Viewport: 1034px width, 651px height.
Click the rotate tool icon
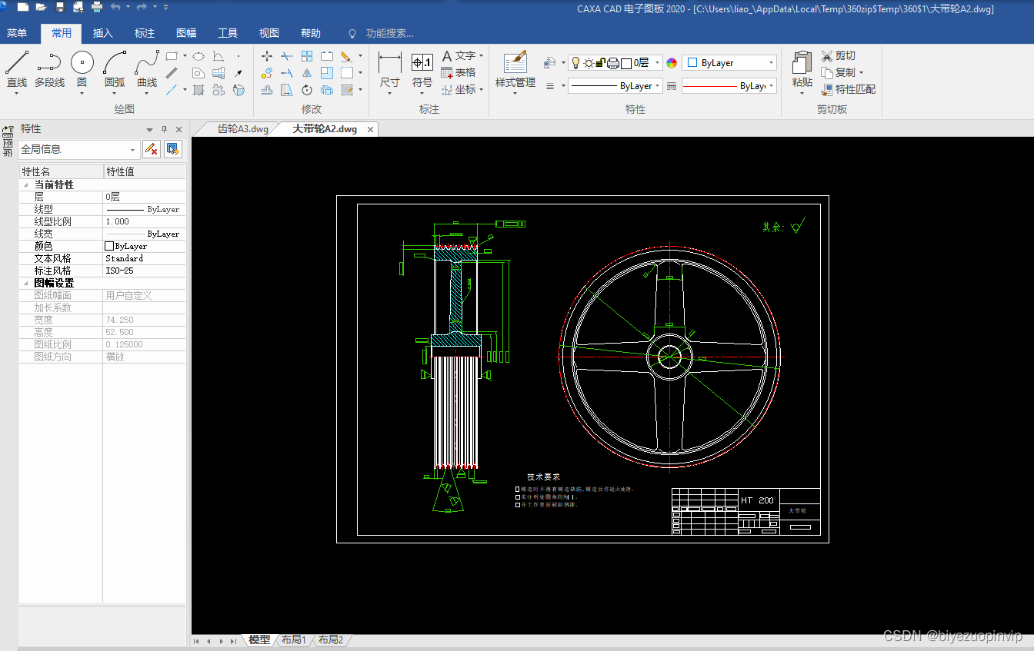[307, 90]
